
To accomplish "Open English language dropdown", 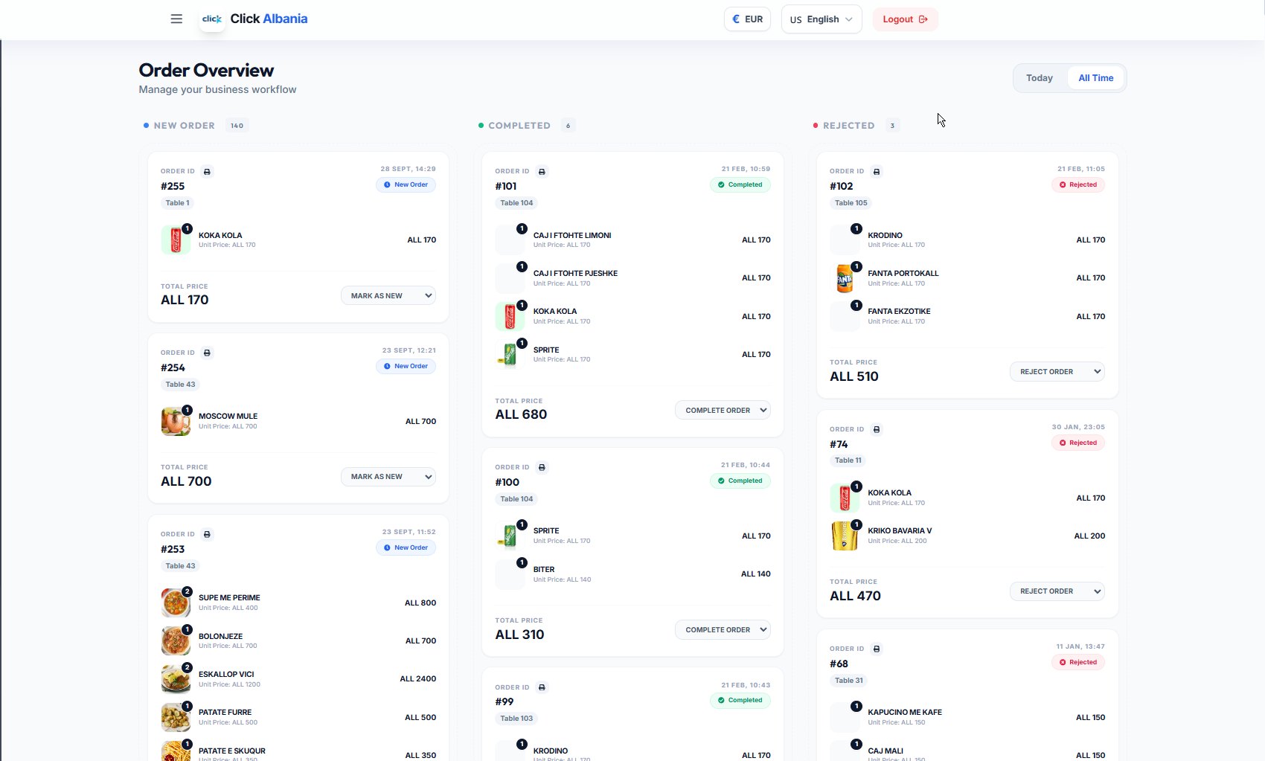I will (822, 19).
